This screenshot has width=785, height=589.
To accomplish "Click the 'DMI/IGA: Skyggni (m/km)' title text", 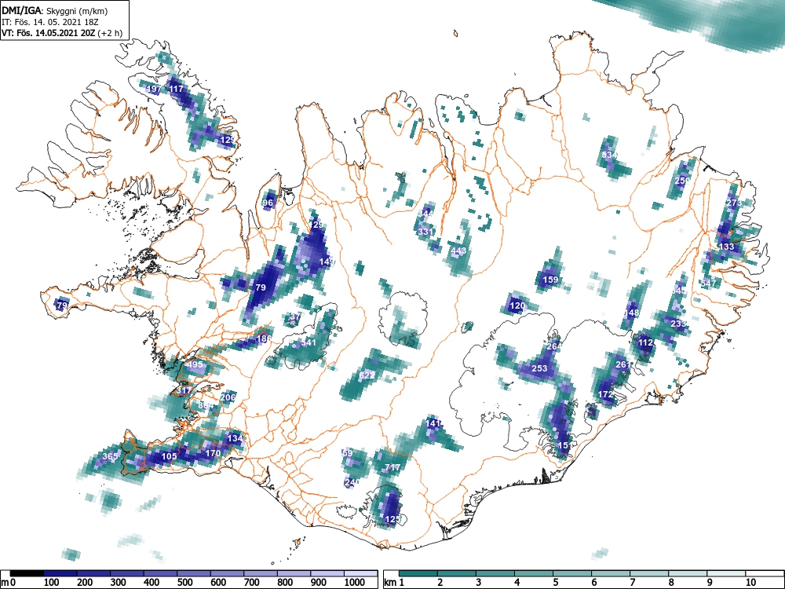I will [55, 10].
